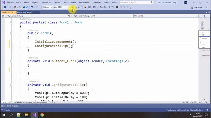Open the Depurar menu

pyautogui.click(x=57, y=2)
